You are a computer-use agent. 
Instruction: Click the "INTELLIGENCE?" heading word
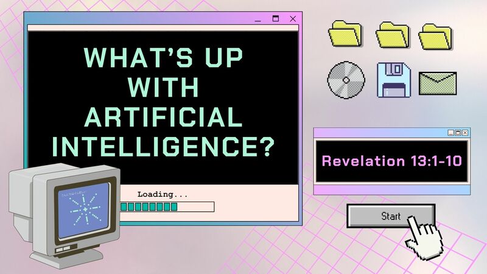point(163,146)
